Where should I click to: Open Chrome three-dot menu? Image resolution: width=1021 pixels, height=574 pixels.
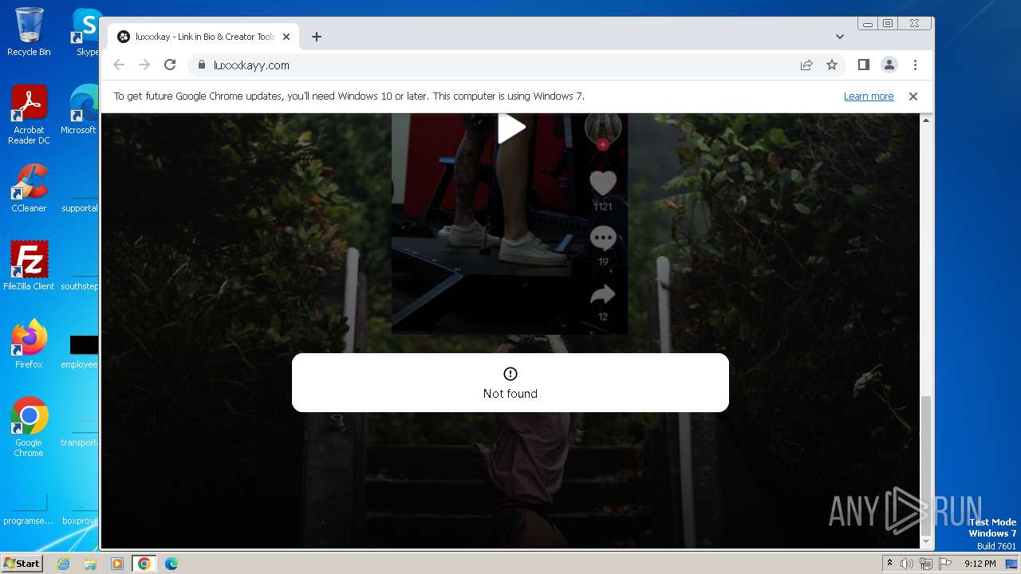915,65
